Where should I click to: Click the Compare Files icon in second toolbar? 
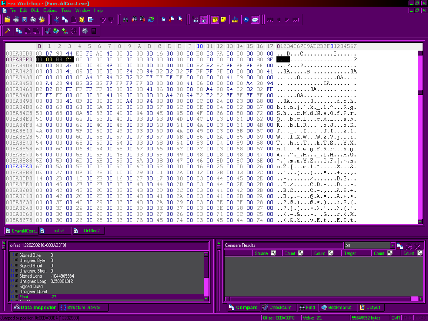tap(19, 31)
